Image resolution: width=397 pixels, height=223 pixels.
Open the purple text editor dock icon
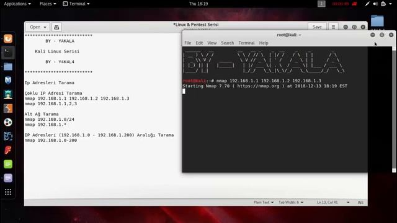click(x=8, y=178)
